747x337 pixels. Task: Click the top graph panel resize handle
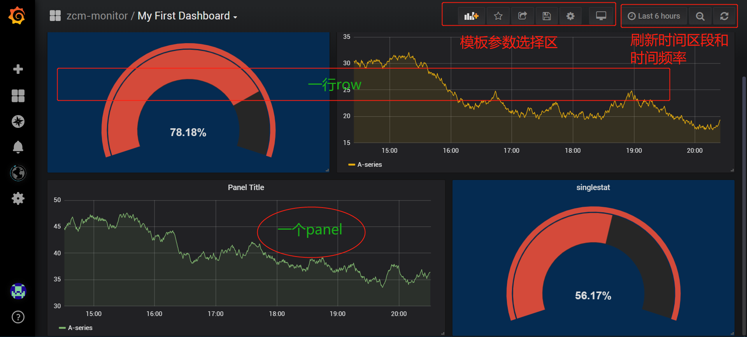point(732,170)
